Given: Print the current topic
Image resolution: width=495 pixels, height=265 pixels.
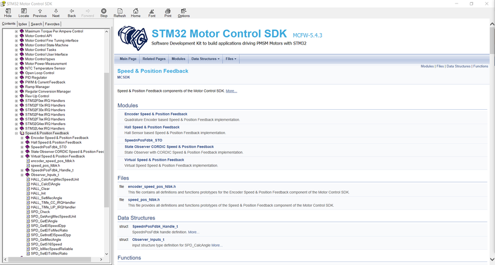Looking at the screenshot, I should (x=167, y=13).
